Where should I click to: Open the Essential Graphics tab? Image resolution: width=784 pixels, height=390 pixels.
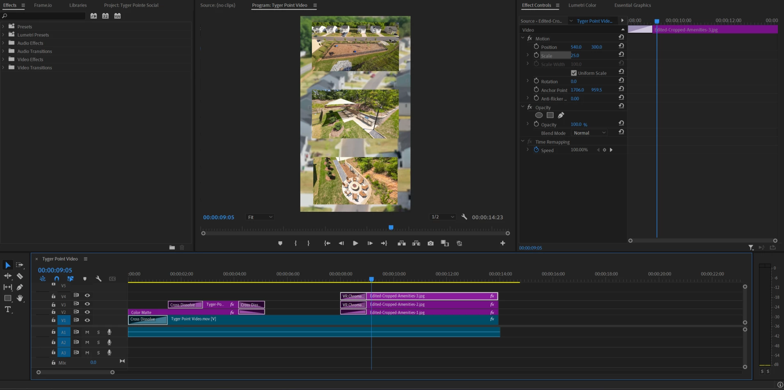coord(632,5)
